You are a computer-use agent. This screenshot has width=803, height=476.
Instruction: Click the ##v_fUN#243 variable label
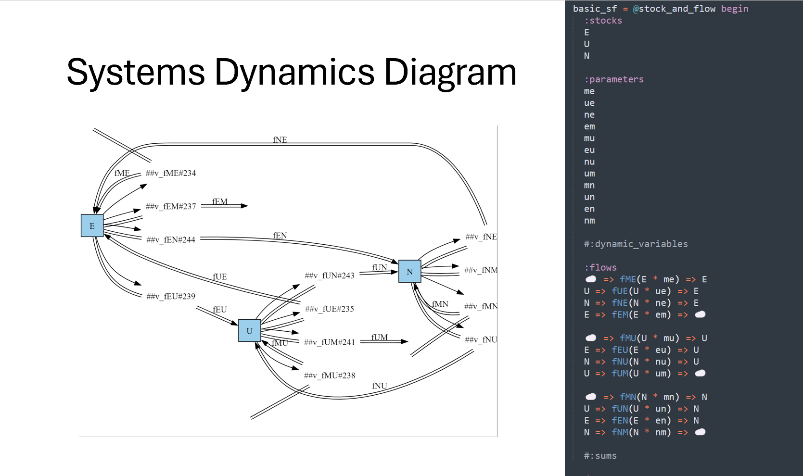point(330,276)
